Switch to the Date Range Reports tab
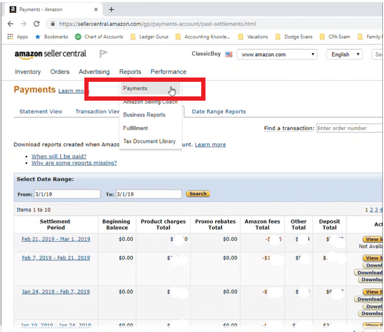Image resolution: width=384 pixels, height=332 pixels. pyautogui.click(x=219, y=112)
